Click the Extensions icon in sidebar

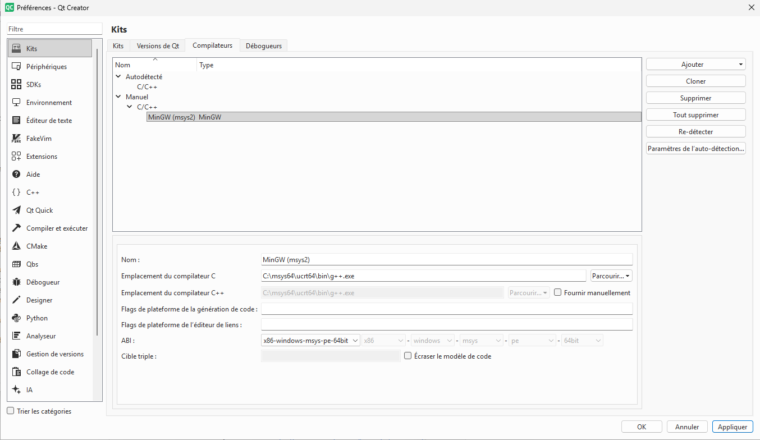[16, 157]
